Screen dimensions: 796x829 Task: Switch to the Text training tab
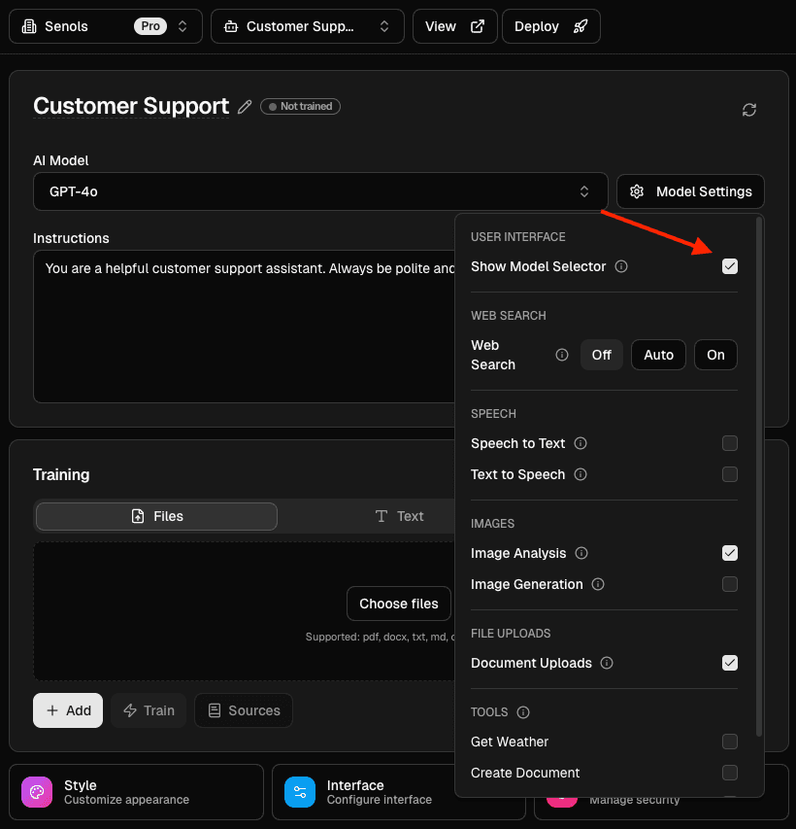[399, 516]
